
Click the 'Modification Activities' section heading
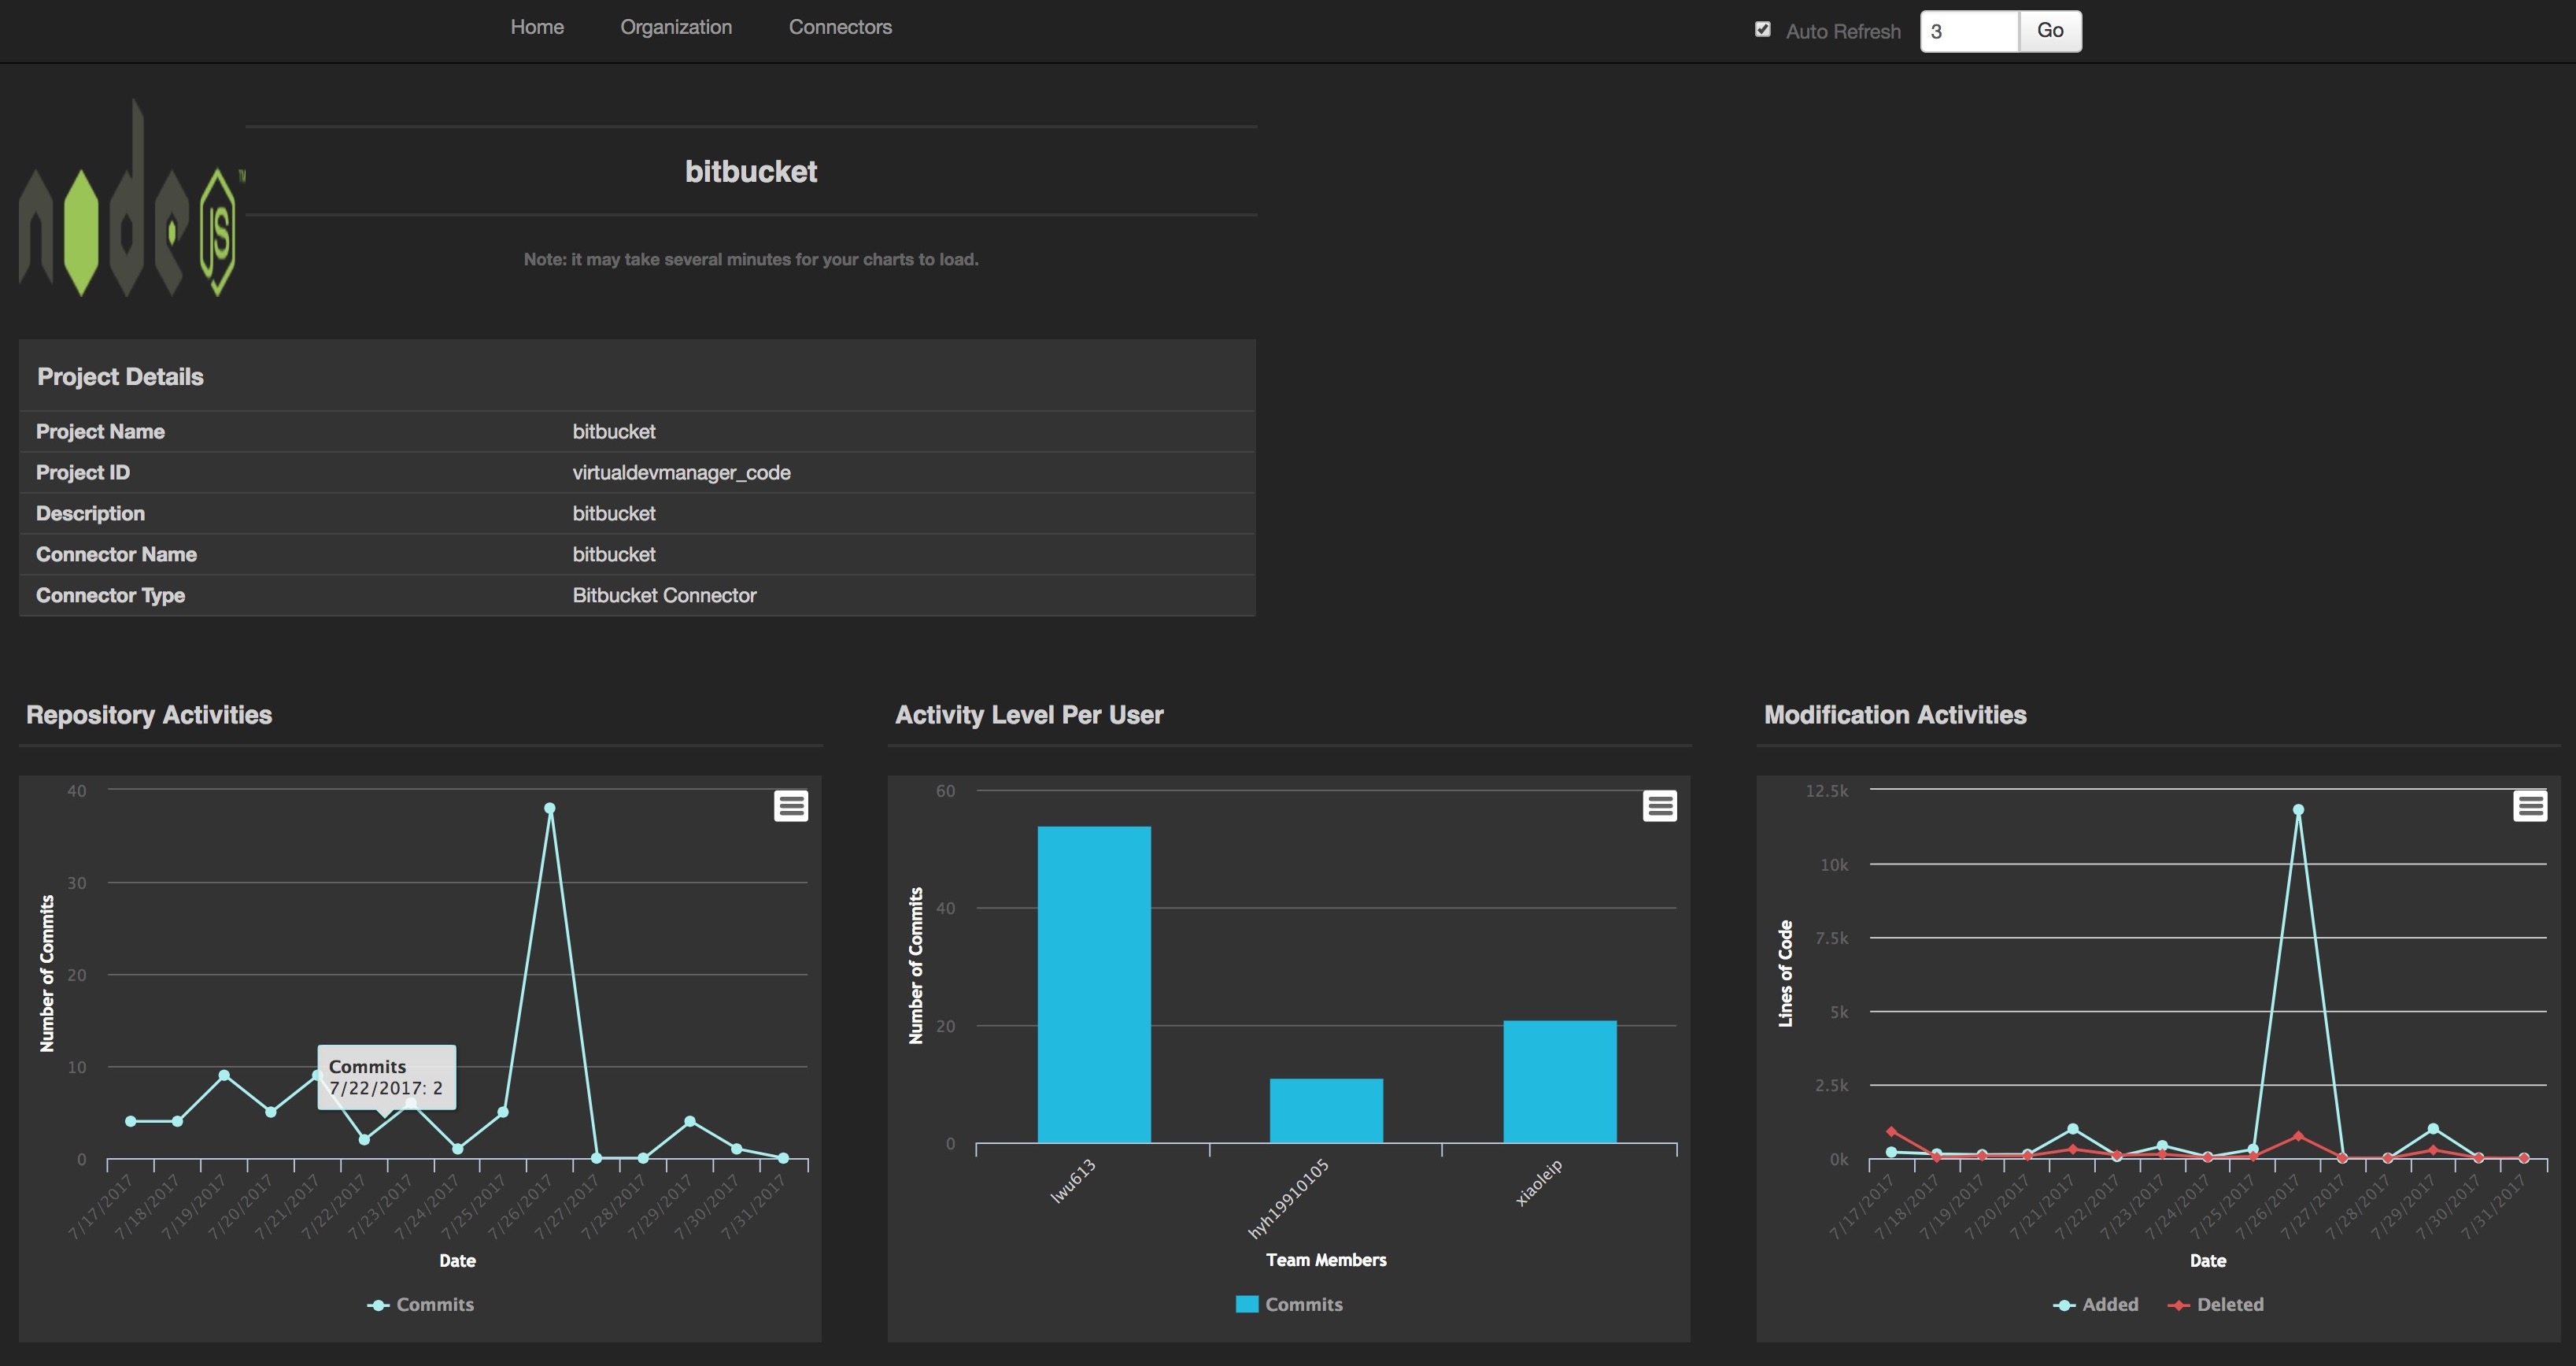tap(1895, 714)
